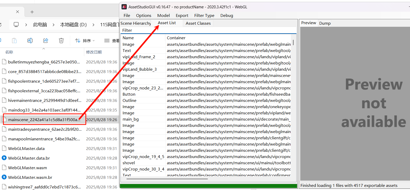The width and height of the screenshot is (410, 190).
Task: Select the Outline asset row
Action: coord(206,101)
